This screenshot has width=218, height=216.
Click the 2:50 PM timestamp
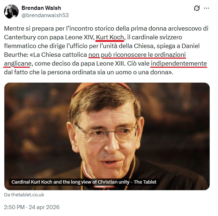(14, 207)
